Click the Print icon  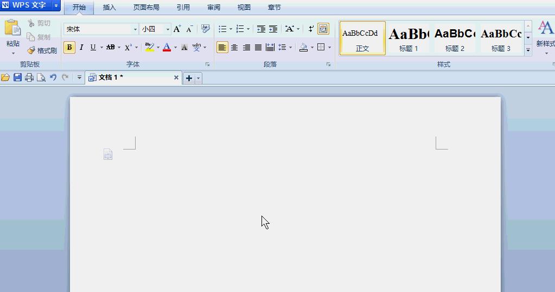click(x=29, y=77)
